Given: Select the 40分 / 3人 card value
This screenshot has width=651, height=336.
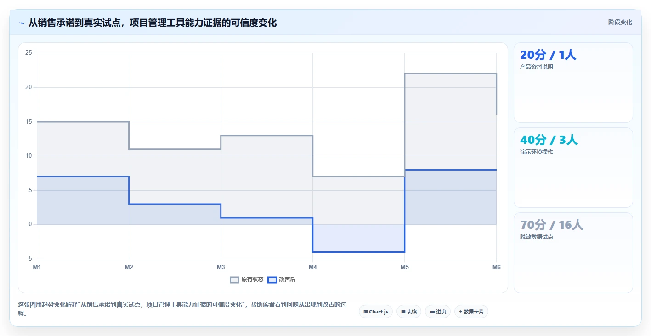Looking at the screenshot, I should point(549,140).
